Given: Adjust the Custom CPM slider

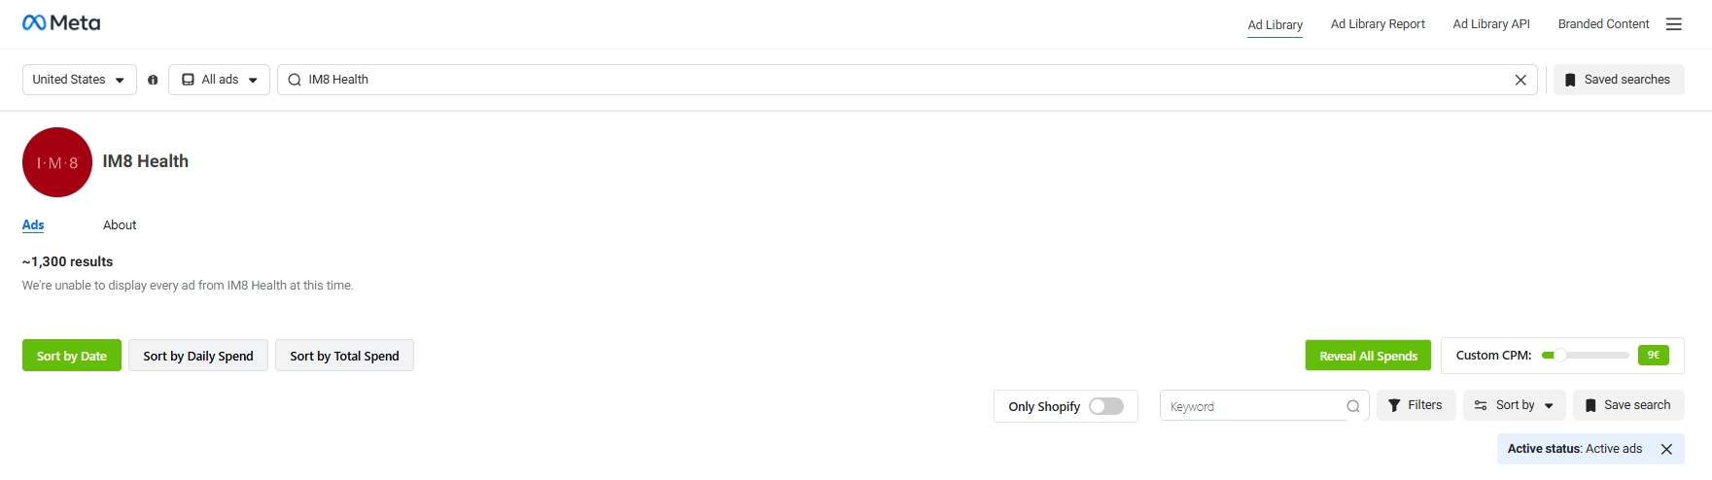Looking at the screenshot, I should pyautogui.click(x=1585, y=355).
